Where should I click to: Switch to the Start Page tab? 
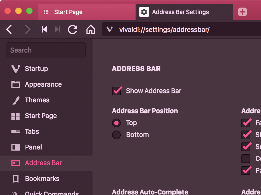click(x=87, y=12)
